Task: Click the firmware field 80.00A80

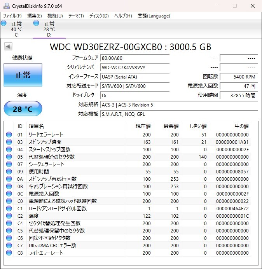Action: click(134, 58)
